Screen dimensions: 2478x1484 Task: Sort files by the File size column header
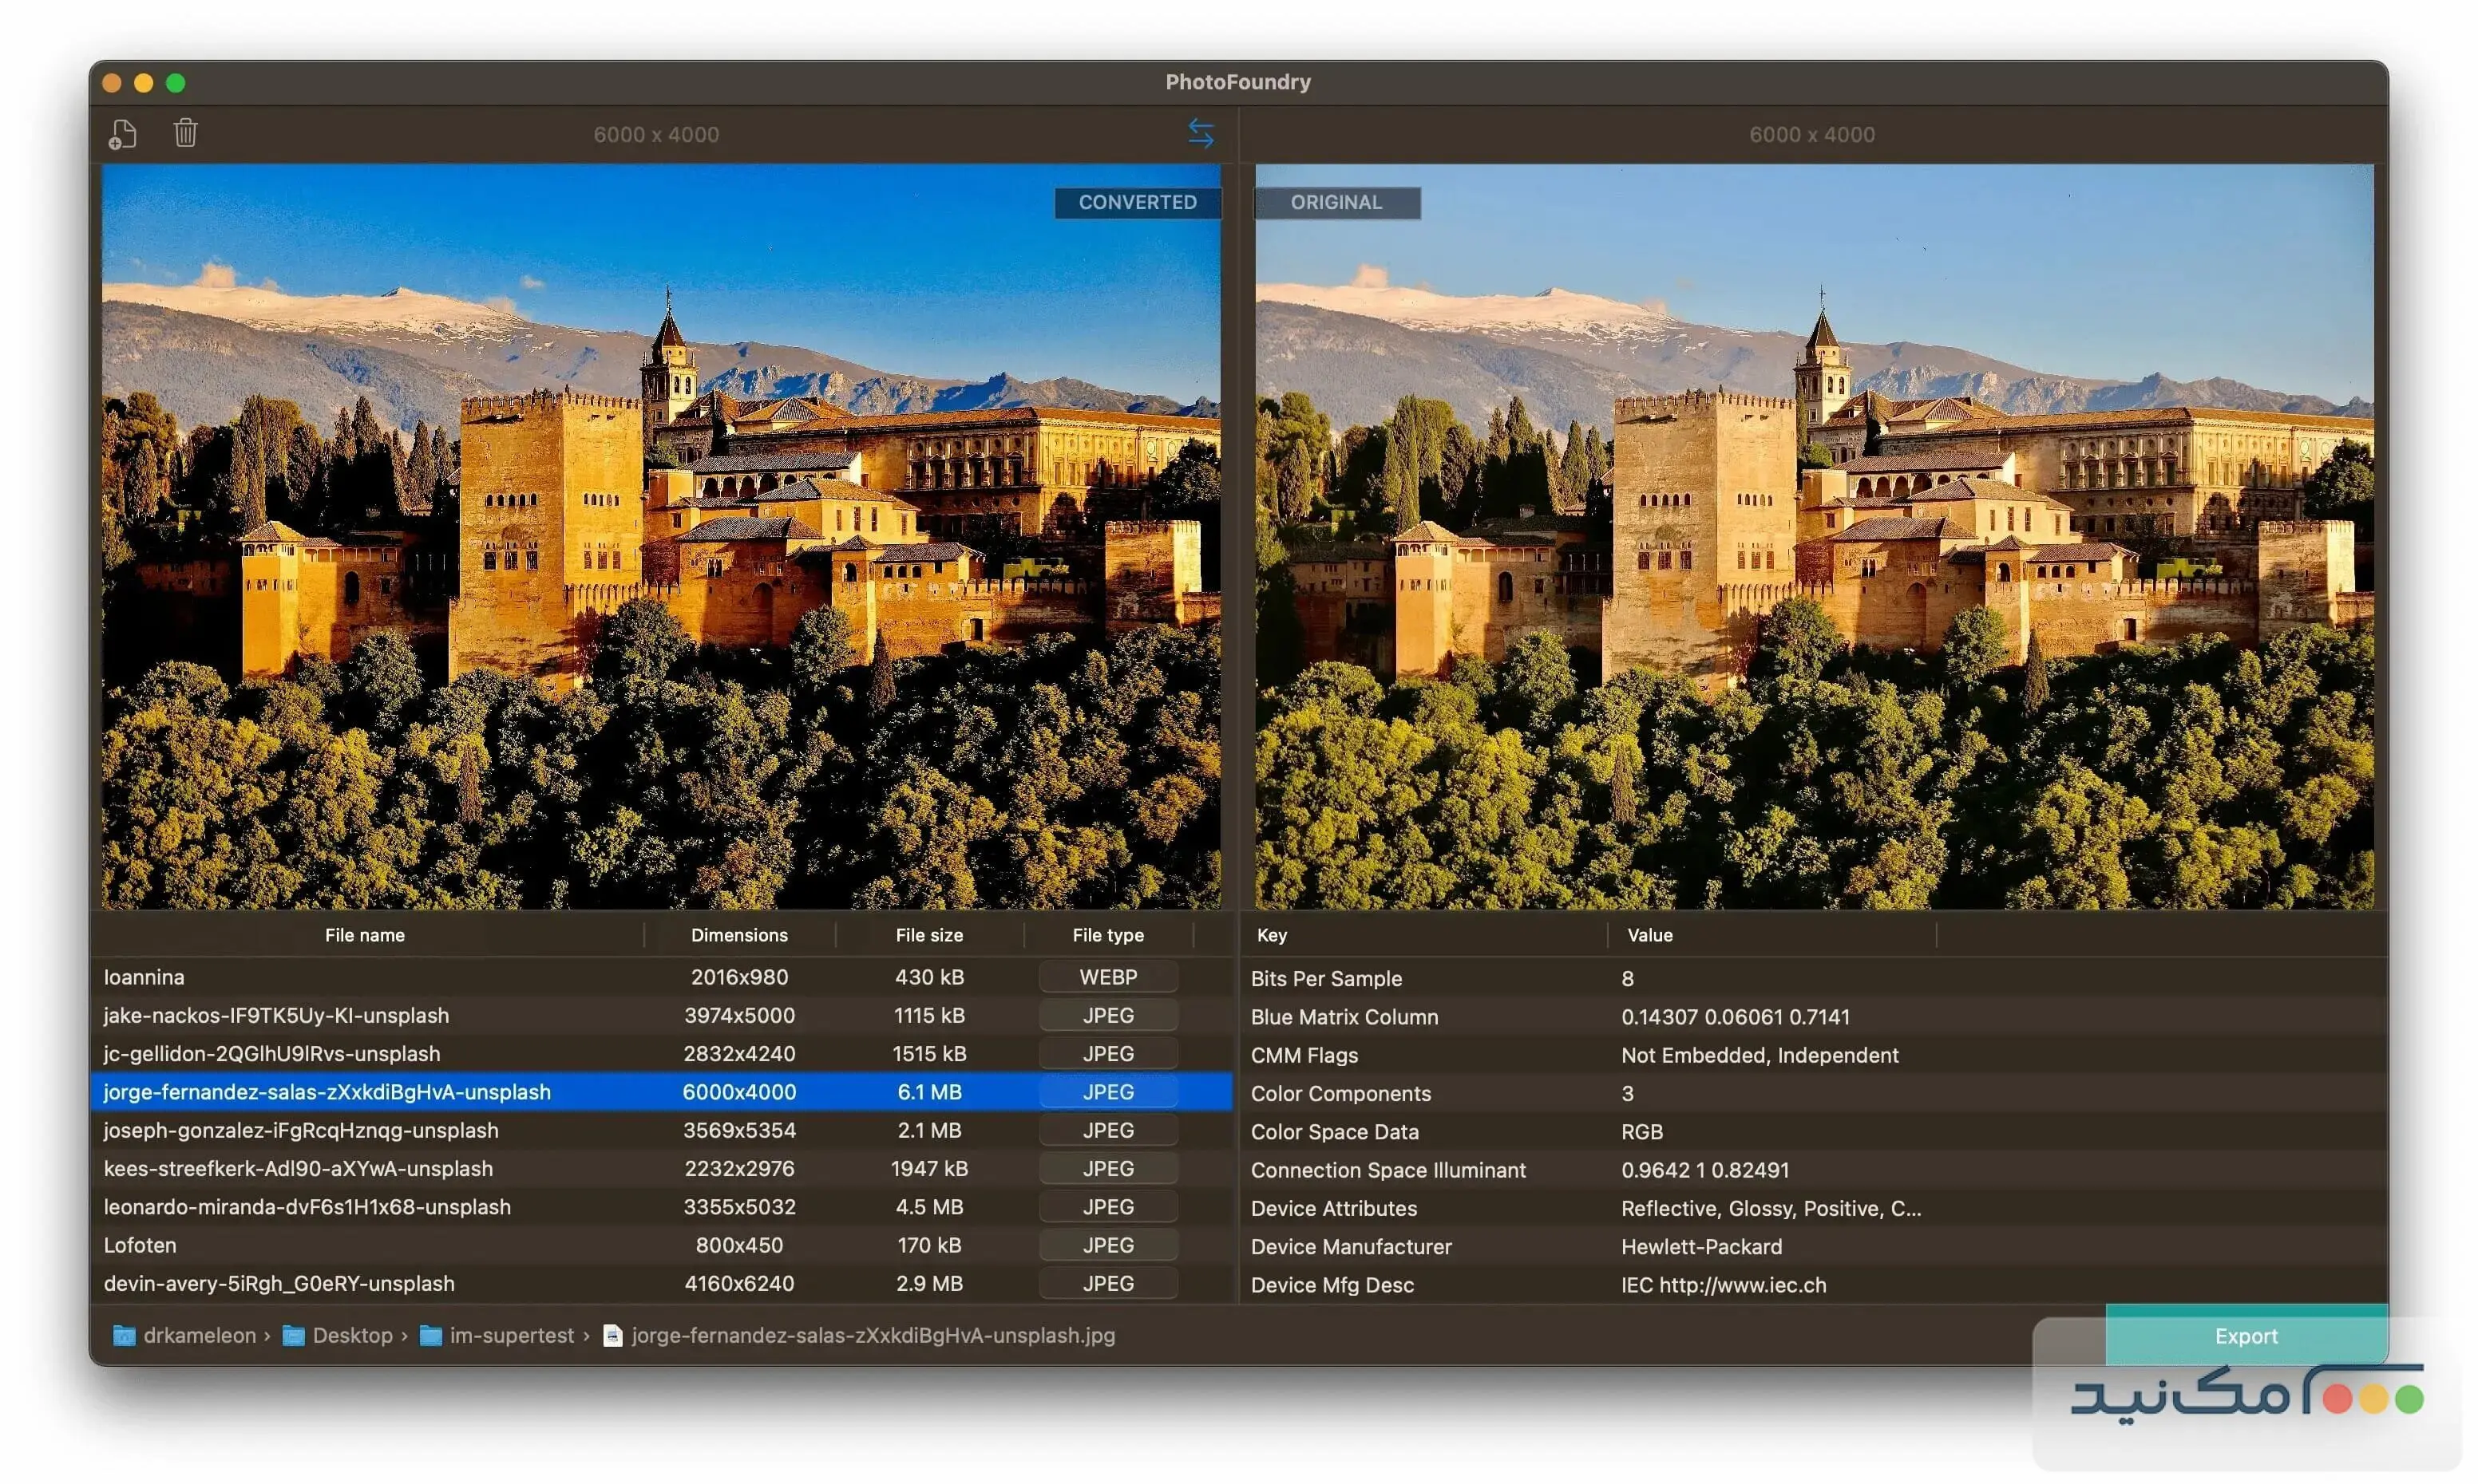point(928,935)
